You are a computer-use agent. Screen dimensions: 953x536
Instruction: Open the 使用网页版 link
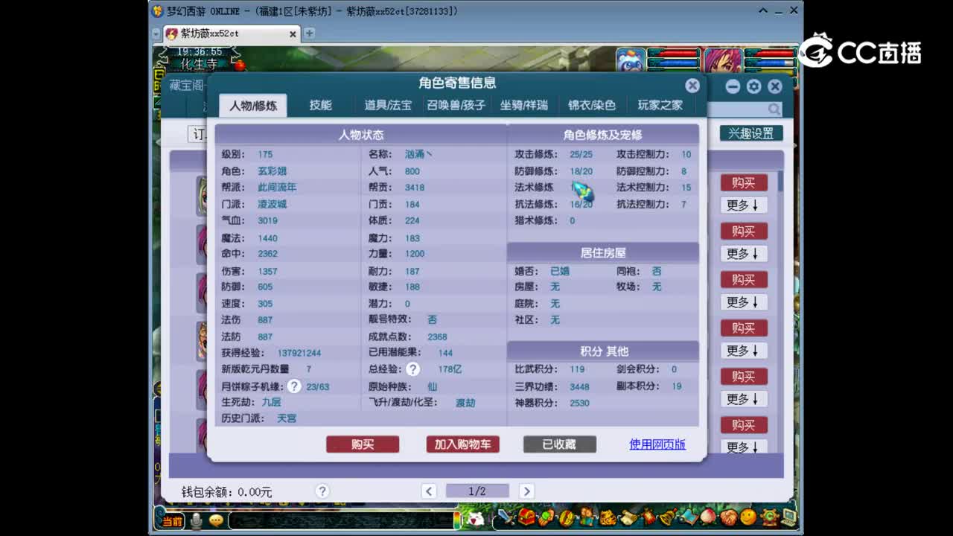click(x=657, y=444)
